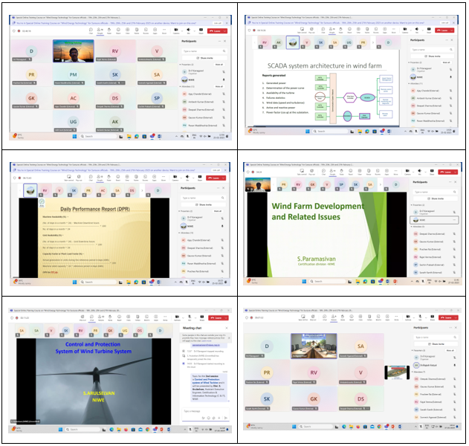Expand Leave dropdown arrow in the UG and AK grid meeting
The height and width of the screenshot is (446, 469).
[224, 30]
